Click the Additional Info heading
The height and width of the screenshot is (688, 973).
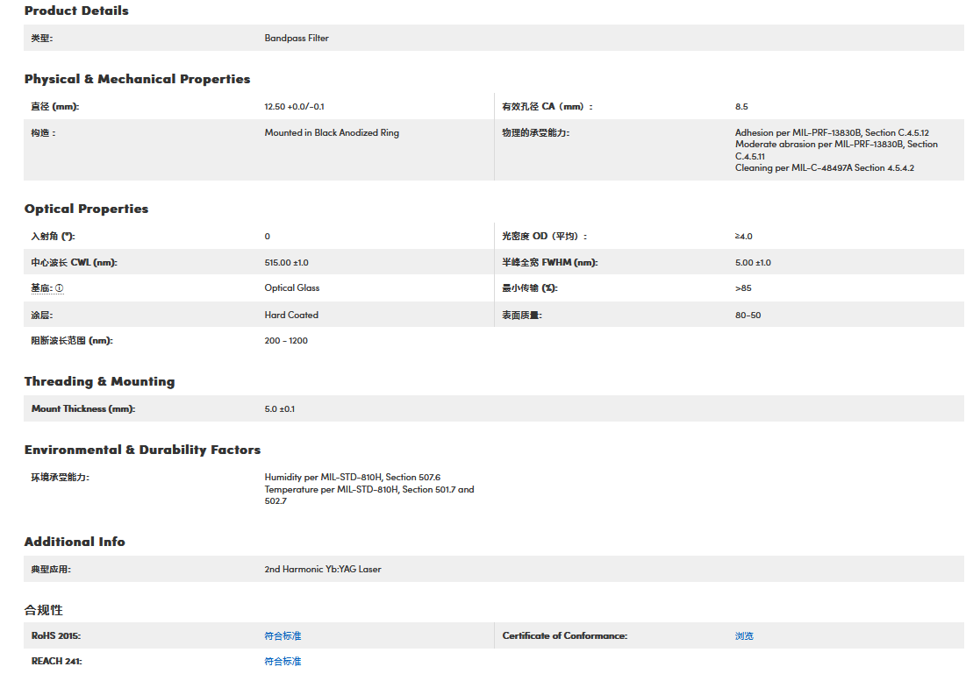75,542
